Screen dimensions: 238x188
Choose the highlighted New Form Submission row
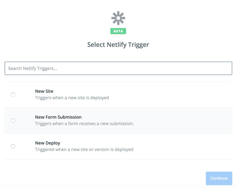tap(170, 120)
